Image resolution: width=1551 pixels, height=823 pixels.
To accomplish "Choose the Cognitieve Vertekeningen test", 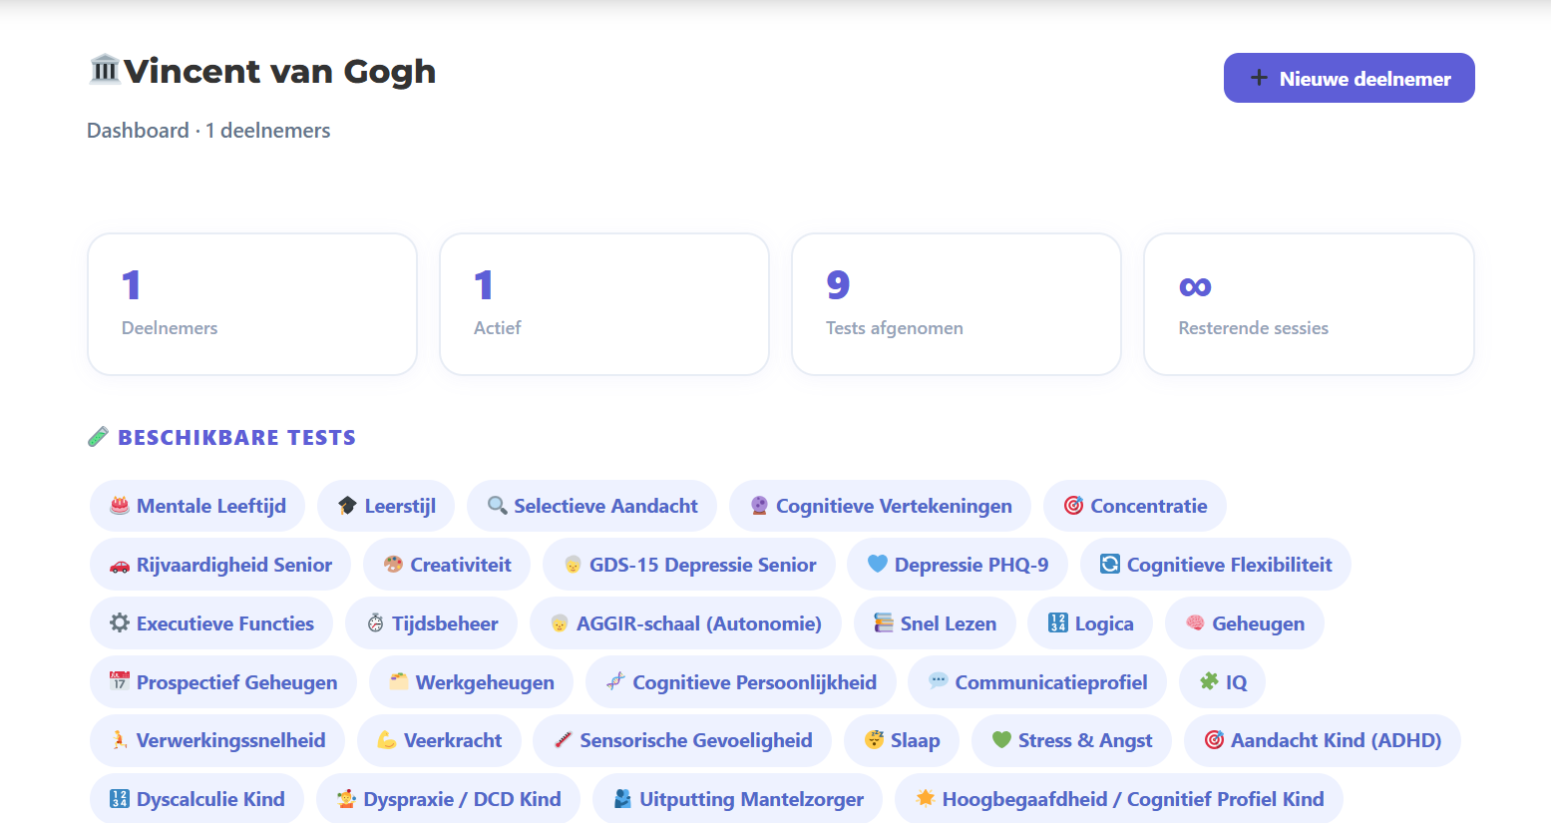I will [x=880, y=506].
